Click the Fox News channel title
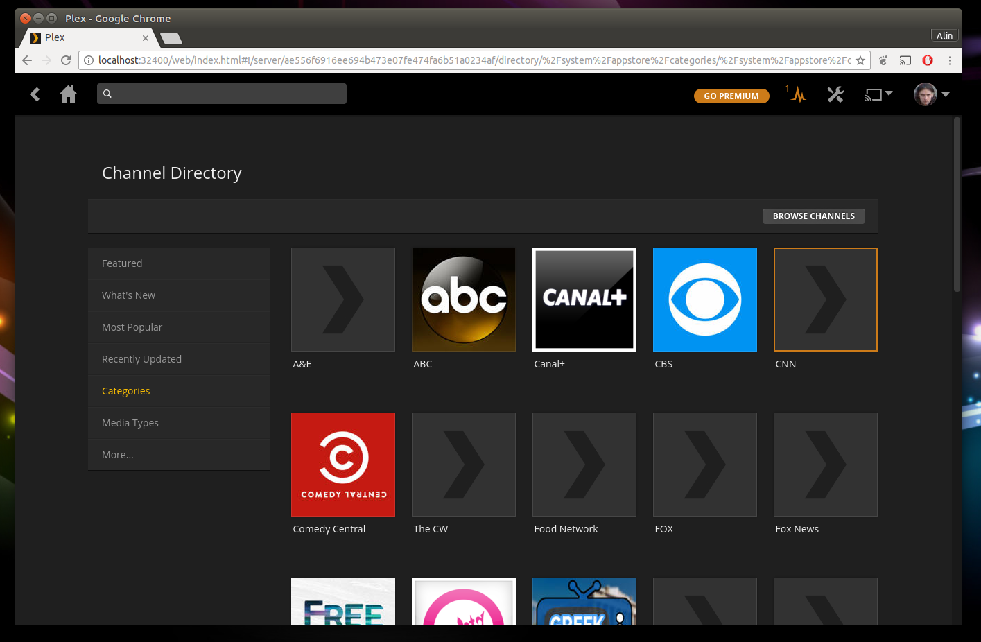The image size is (981, 642). (x=797, y=529)
